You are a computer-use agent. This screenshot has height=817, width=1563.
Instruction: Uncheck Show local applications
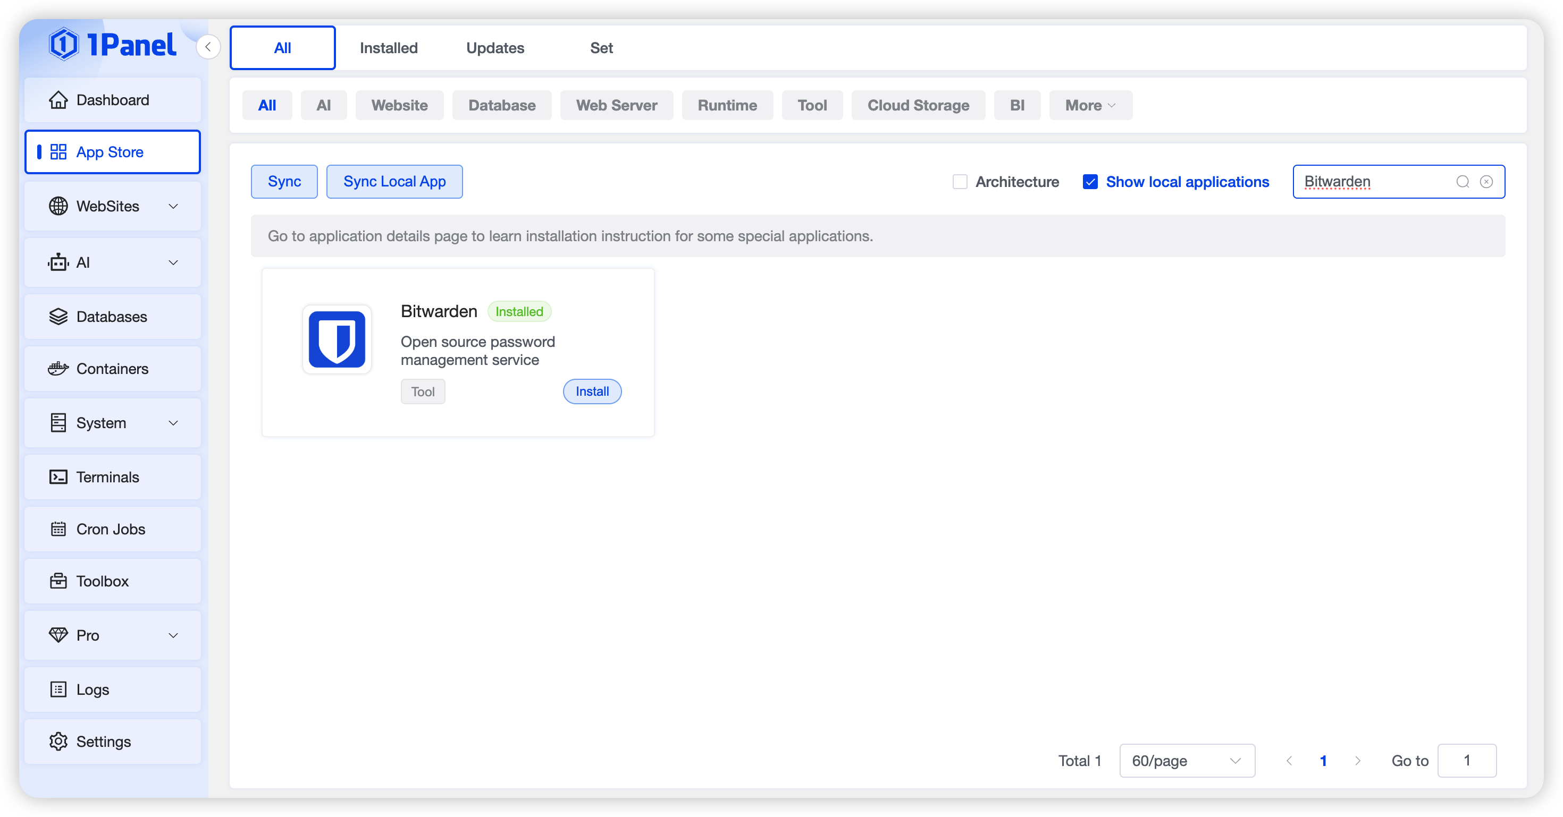[x=1090, y=182]
